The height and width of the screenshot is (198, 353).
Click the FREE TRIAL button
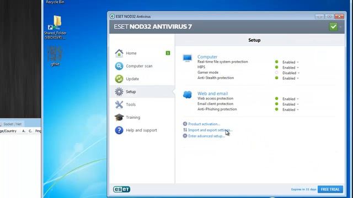click(x=330, y=189)
